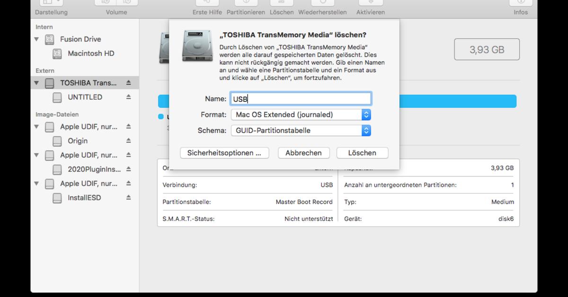
Task: Click the hard drive icon in erase dialog
Action: pyautogui.click(x=197, y=45)
